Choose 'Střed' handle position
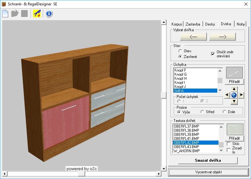Viewport: 251px width, 179px height. pos(202,112)
